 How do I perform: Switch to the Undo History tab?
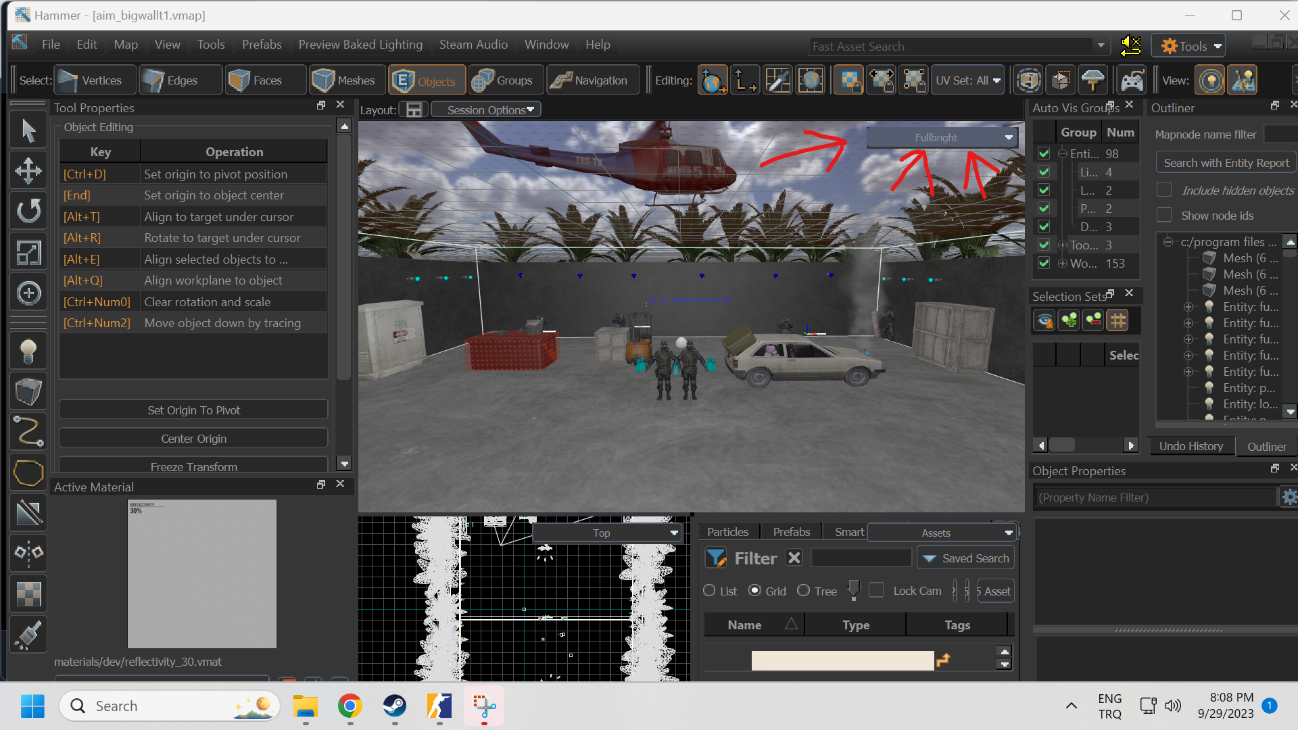1191,446
